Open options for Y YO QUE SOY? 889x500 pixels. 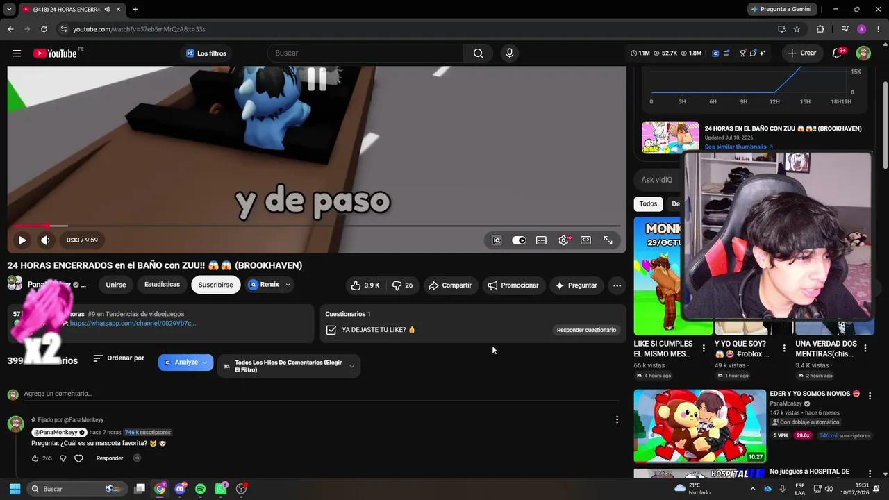[x=784, y=349]
